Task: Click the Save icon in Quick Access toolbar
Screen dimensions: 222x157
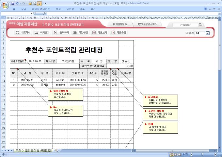Action: pyautogui.click(x=13, y=3)
